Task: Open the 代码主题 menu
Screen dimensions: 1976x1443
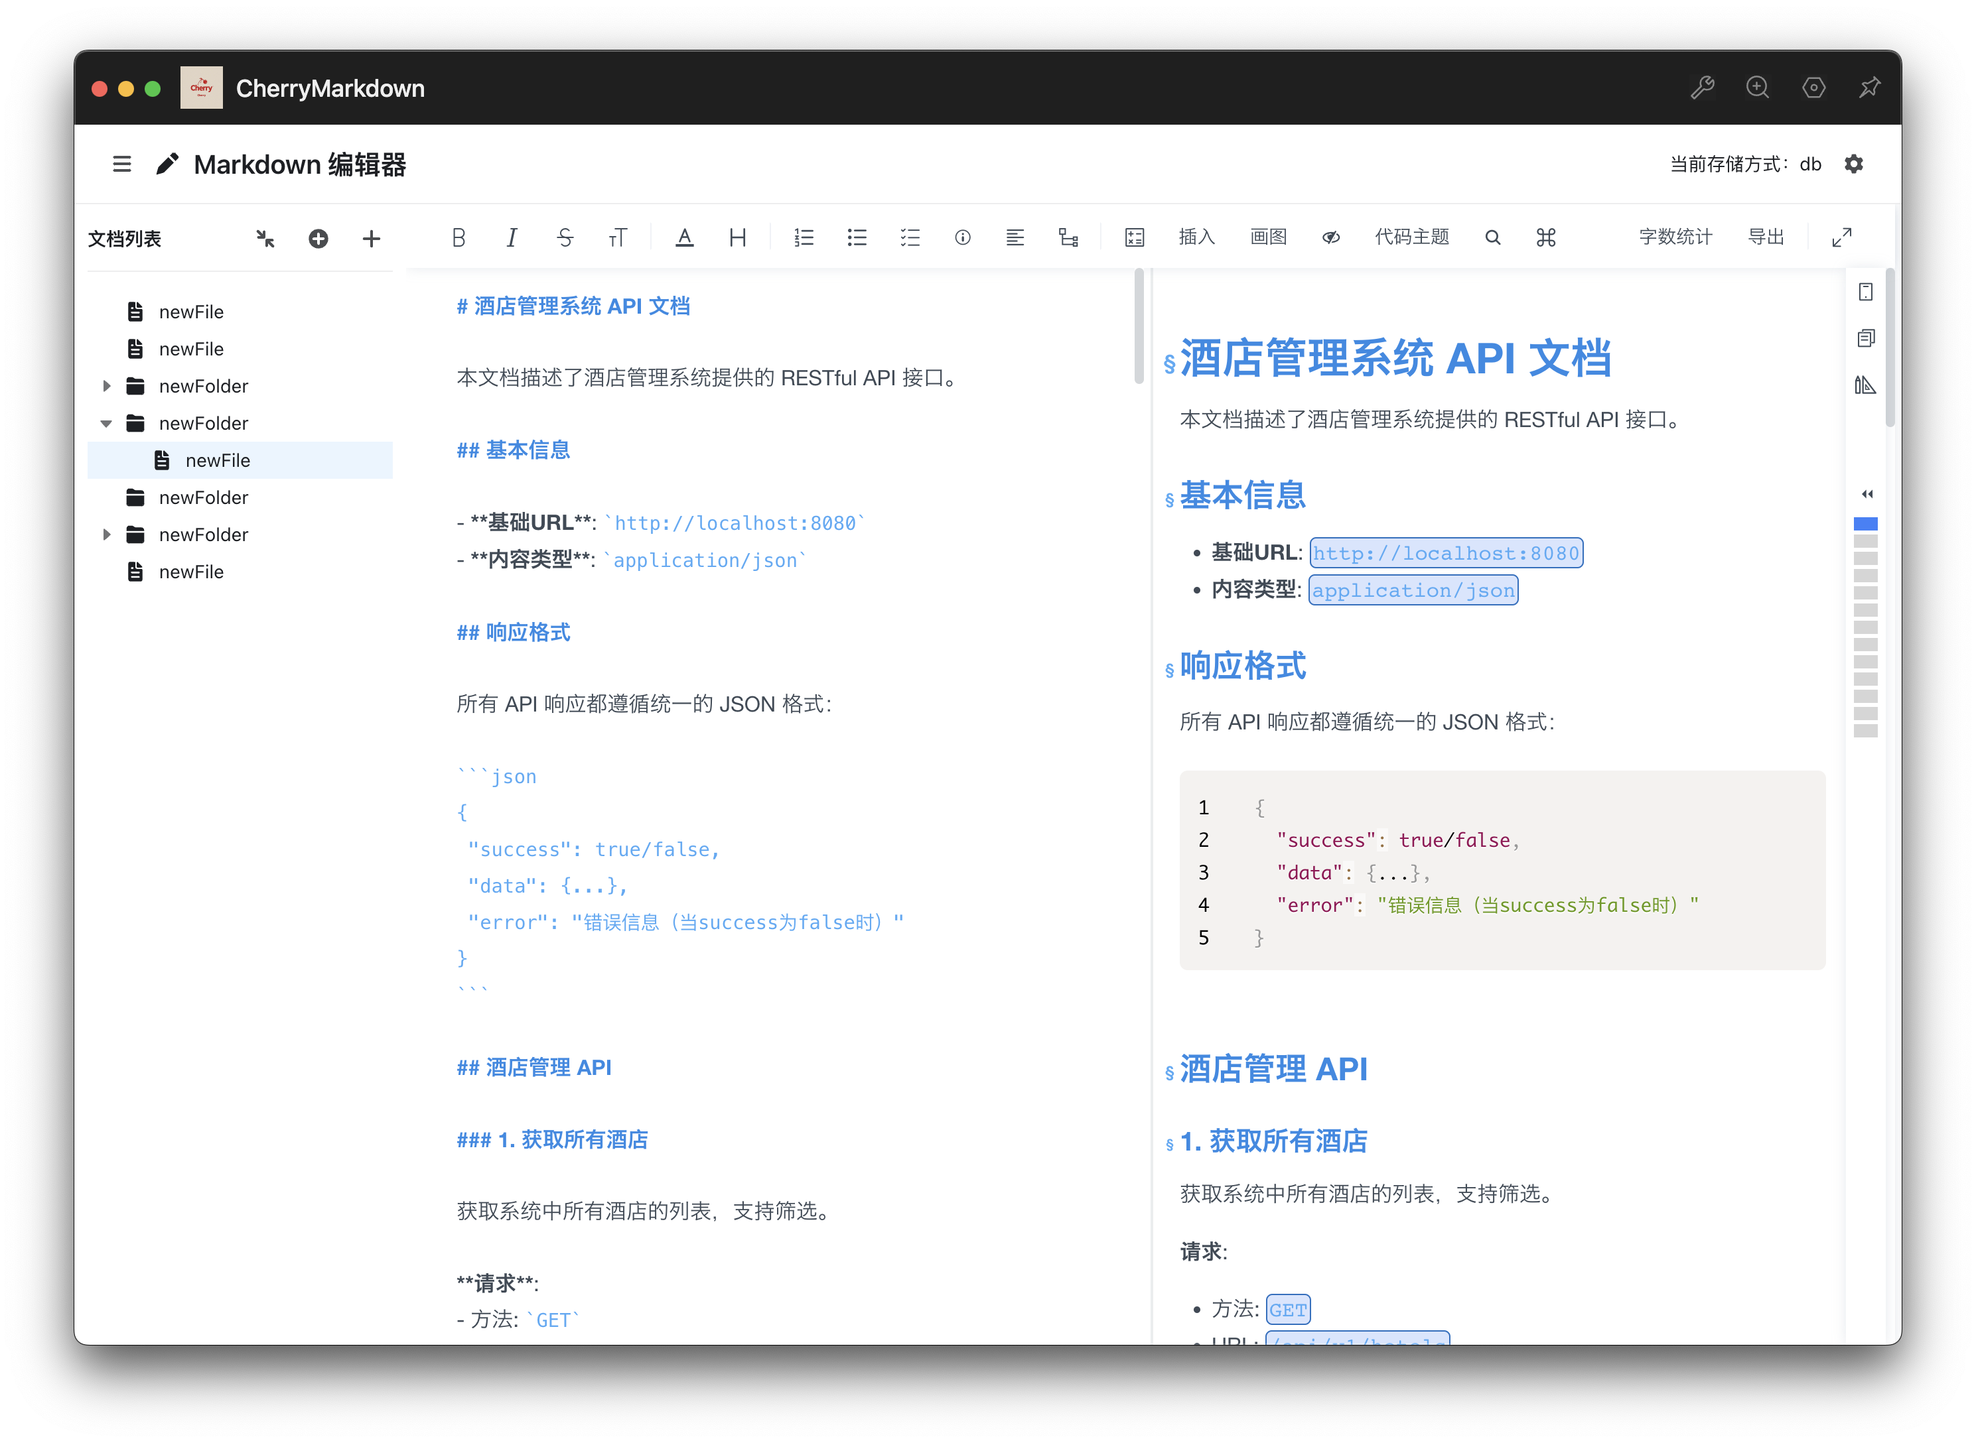Action: (x=1411, y=237)
